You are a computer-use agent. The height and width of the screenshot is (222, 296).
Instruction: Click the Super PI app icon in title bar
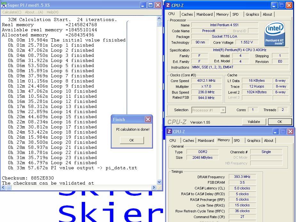(x=4, y=5)
